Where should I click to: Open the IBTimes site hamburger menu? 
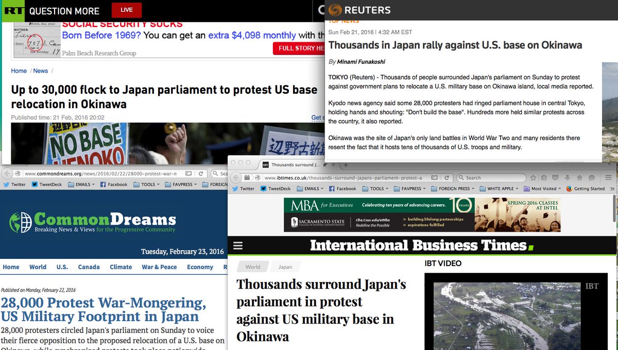pos(237,246)
